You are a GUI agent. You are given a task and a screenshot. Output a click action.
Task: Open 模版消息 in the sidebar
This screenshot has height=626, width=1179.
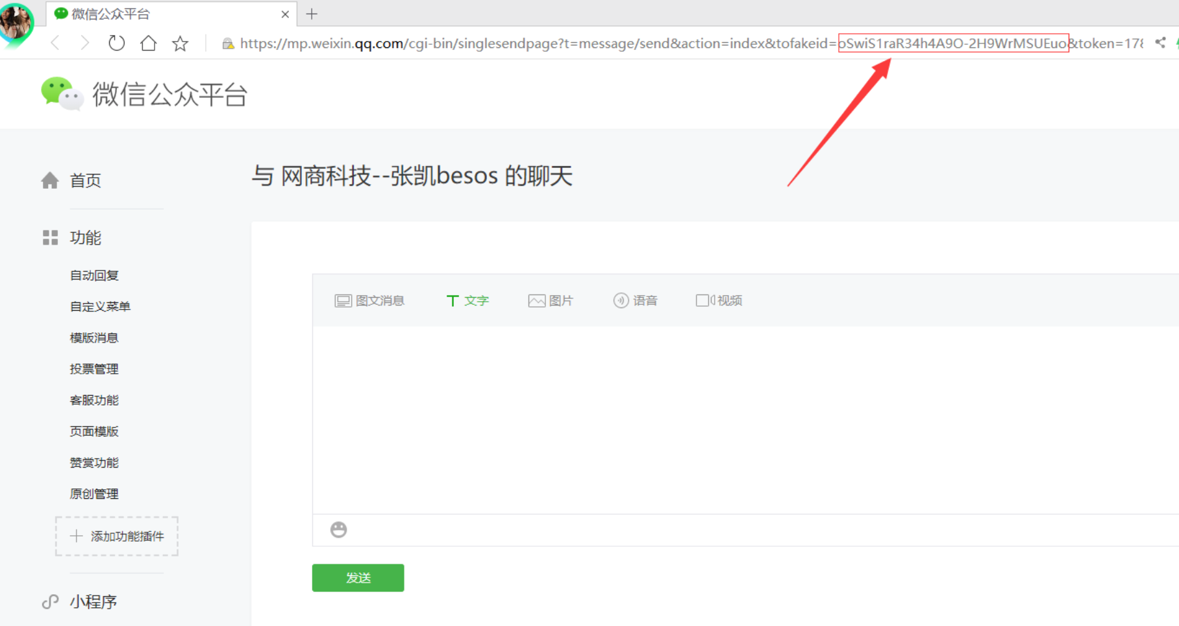point(94,337)
